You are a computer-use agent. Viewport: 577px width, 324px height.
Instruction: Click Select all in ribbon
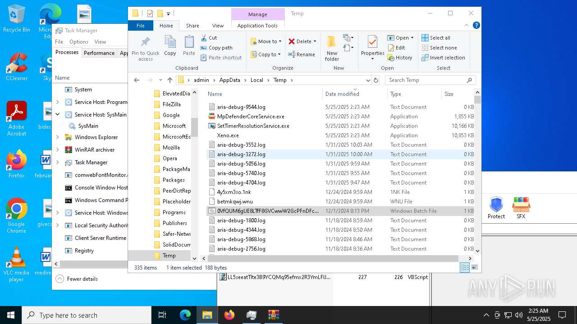436,38
